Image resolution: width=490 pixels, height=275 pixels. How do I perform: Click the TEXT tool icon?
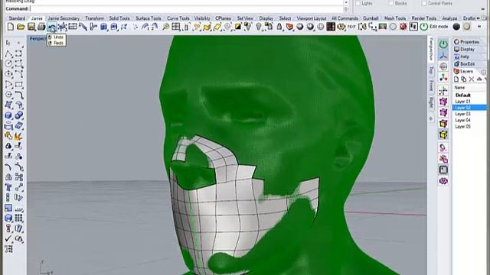[351, 27]
